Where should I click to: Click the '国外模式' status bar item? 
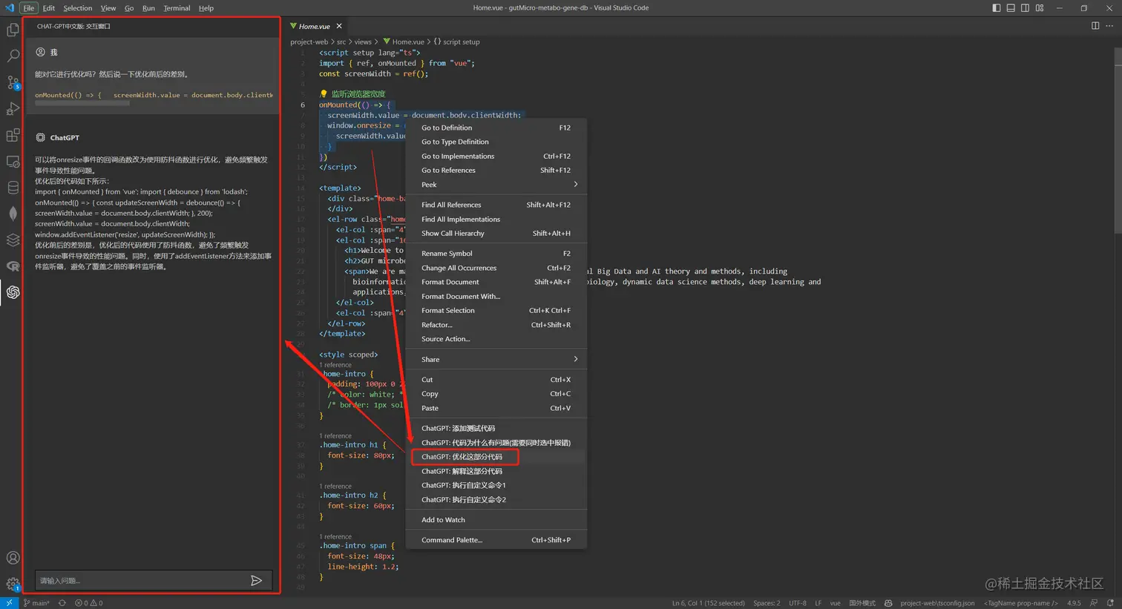coord(862,603)
